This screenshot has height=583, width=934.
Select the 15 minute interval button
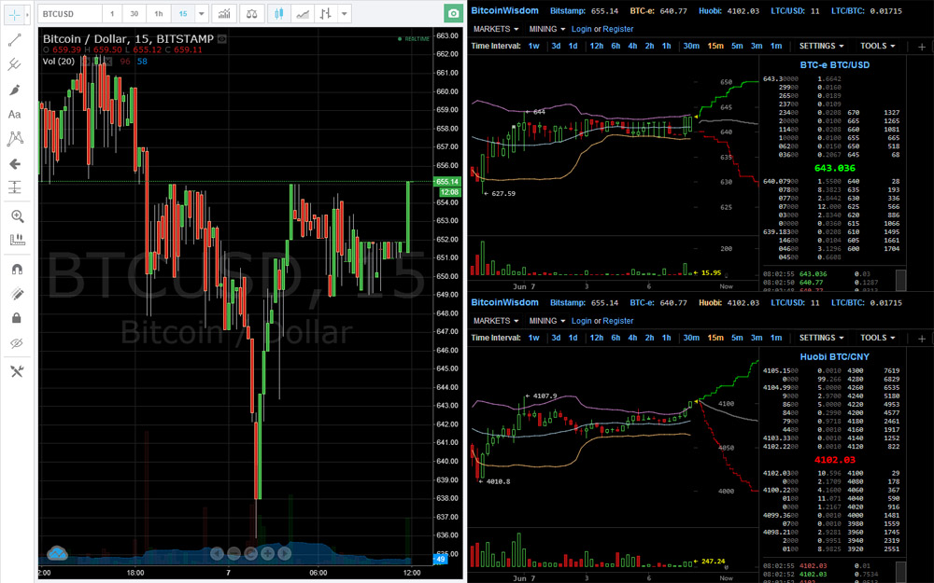coord(183,14)
